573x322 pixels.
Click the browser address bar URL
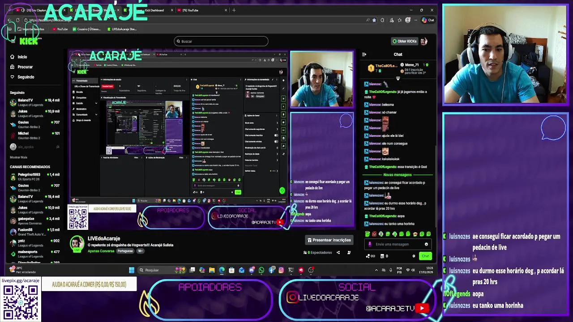click(50, 20)
